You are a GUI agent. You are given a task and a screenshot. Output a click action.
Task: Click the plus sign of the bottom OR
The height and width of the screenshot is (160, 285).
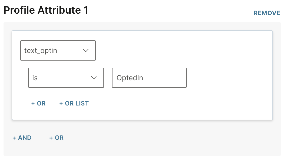pyautogui.click(x=51, y=138)
